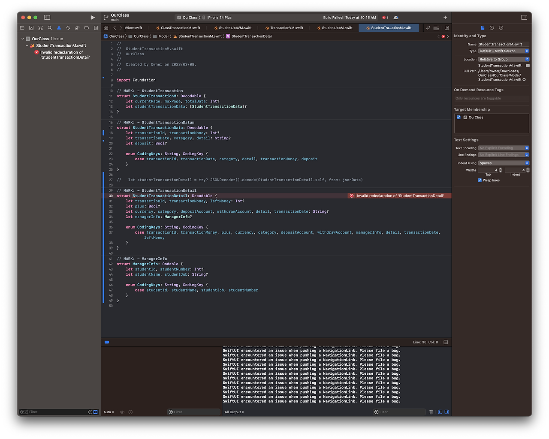Collapse the StudentTransactionM.swift issue group
The image size is (549, 439).
(28, 45)
